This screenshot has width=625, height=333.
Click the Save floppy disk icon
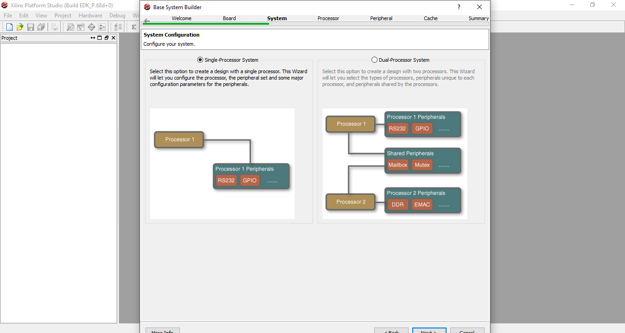pos(31,27)
